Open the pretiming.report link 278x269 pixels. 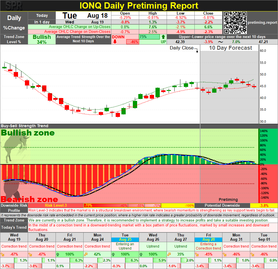(262, 23)
